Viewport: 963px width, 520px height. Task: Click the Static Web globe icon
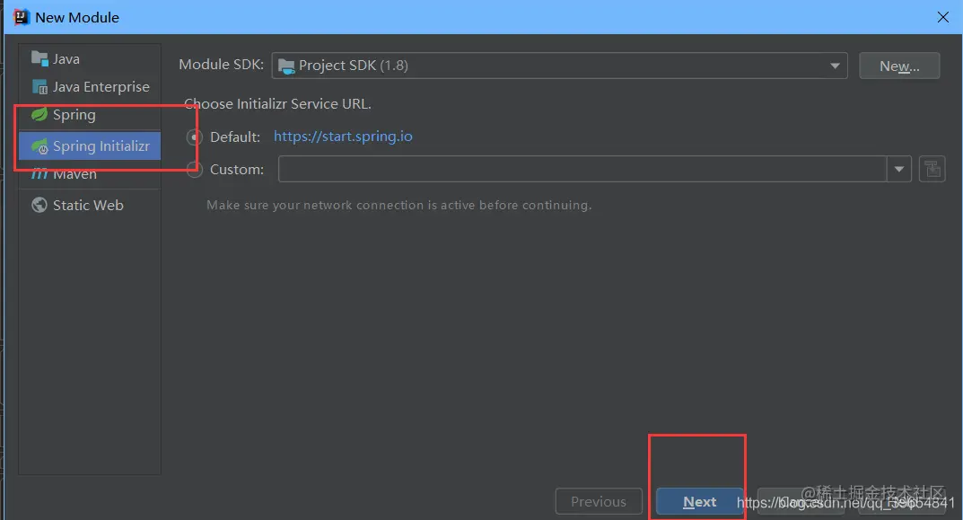point(39,206)
